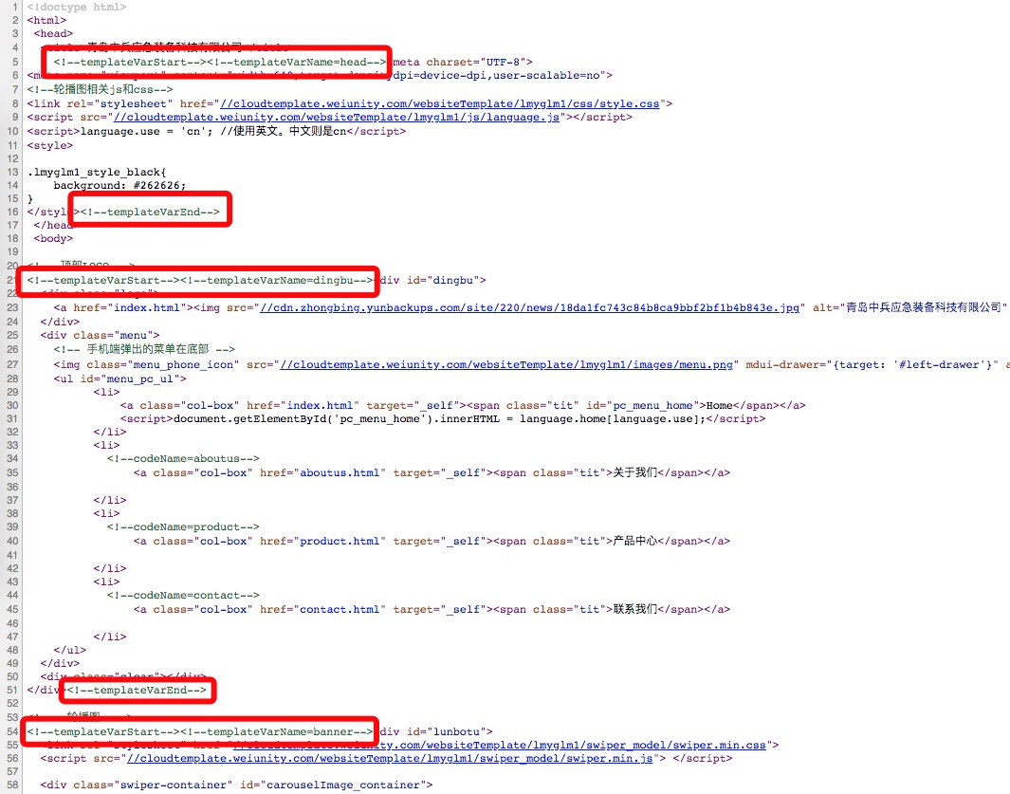The width and height of the screenshot is (1010, 794).
Task: Click the templateVarEnd comment on line 51
Action: point(137,691)
